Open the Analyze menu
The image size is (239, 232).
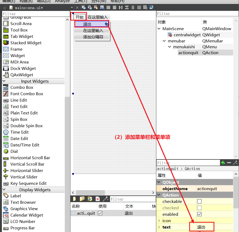pos(62,1)
